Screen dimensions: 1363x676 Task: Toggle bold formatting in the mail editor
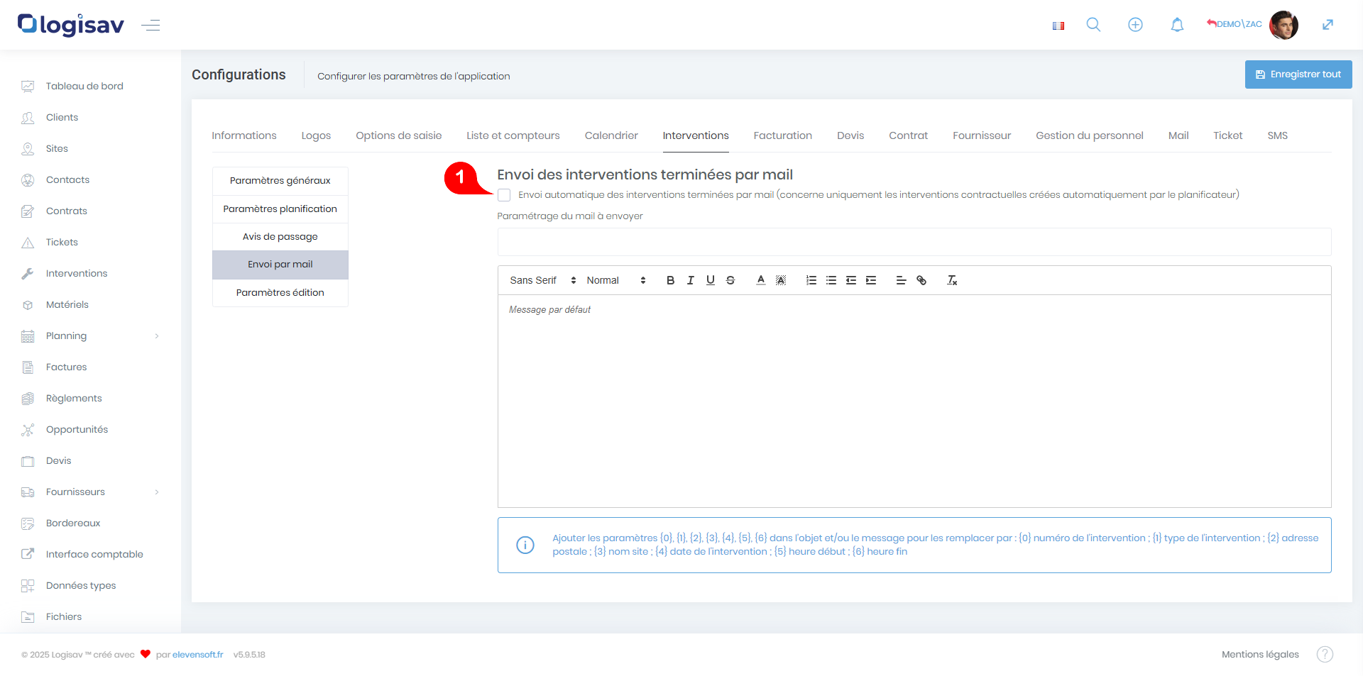point(670,280)
